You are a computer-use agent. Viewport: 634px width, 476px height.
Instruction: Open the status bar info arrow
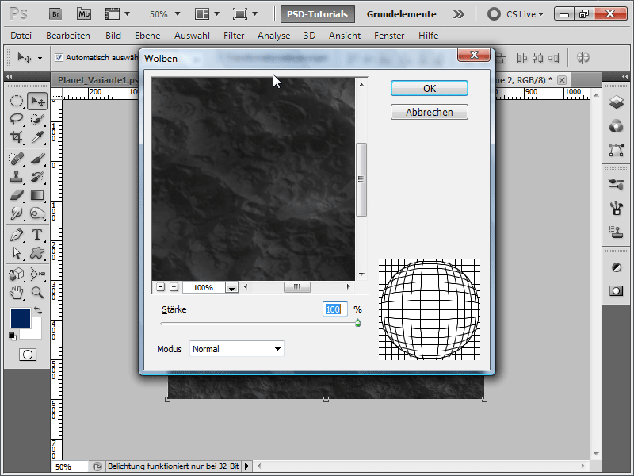click(x=246, y=466)
